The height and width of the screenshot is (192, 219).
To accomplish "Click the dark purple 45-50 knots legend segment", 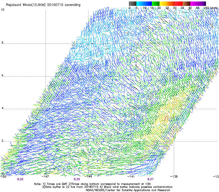I will [x=202, y=4].
